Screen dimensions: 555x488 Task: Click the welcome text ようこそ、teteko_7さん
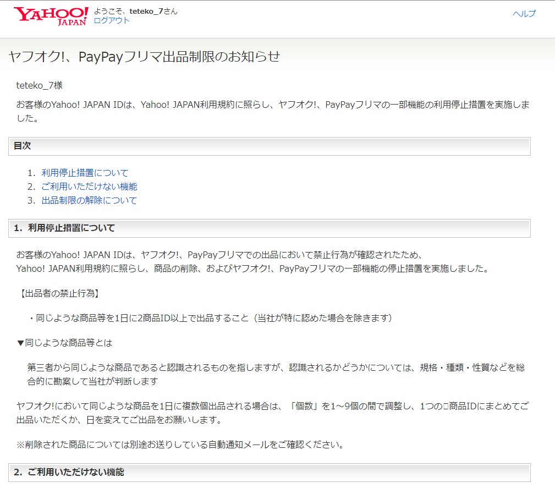click(135, 12)
